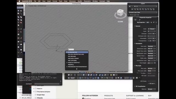Click the Transparency value field
The width and height of the screenshot is (176, 99).
[x=150, y=41]
